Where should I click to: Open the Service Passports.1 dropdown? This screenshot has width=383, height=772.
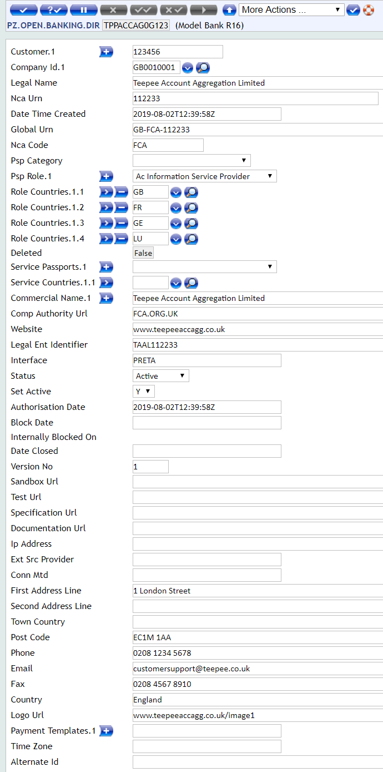pyautogui.click(x=205, y=267)
